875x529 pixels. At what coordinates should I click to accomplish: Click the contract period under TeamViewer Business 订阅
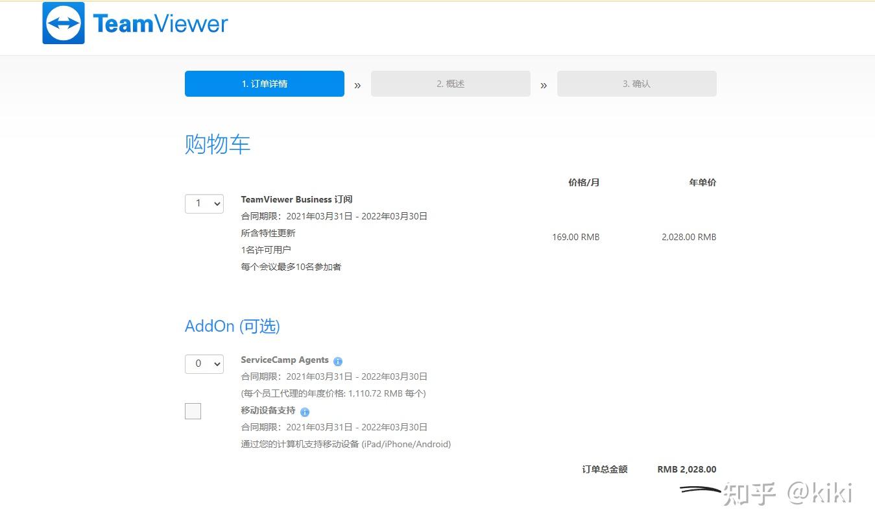click(334, 216)
